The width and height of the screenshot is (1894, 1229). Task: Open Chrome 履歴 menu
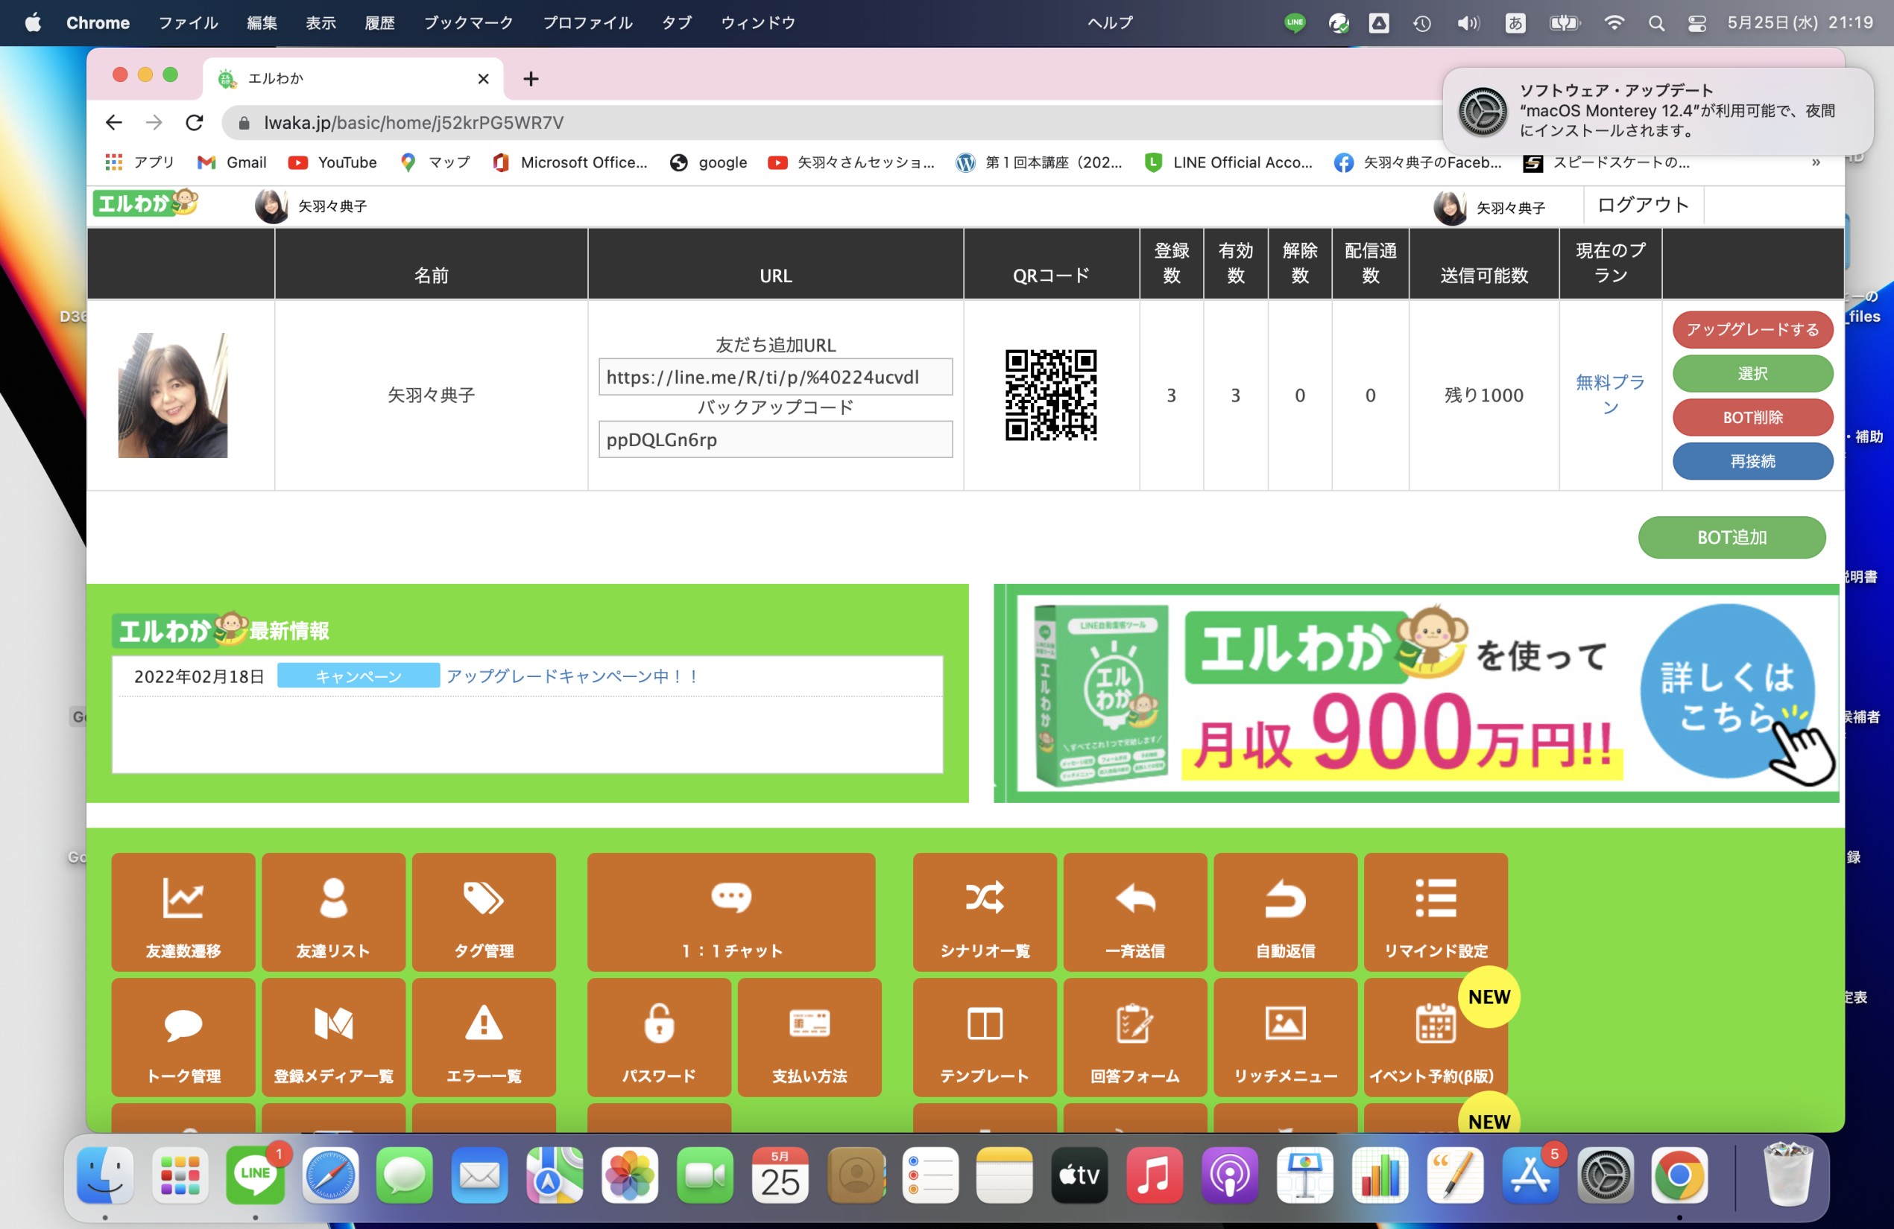[379, 23]
